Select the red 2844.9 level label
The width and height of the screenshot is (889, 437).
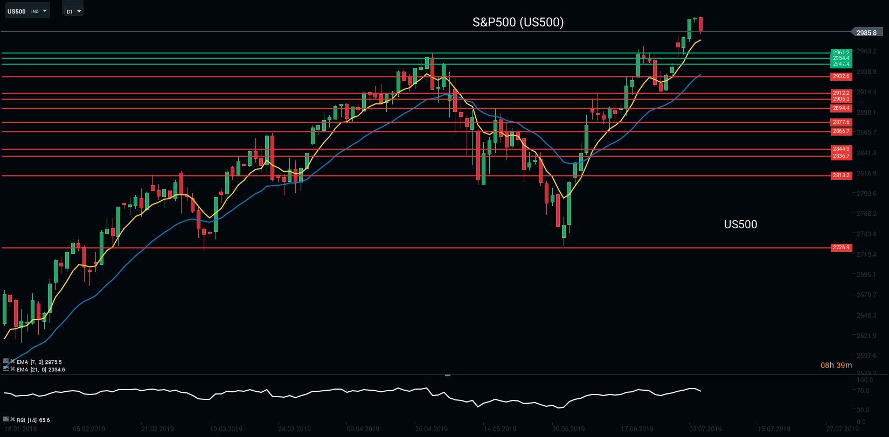(841, 149)
